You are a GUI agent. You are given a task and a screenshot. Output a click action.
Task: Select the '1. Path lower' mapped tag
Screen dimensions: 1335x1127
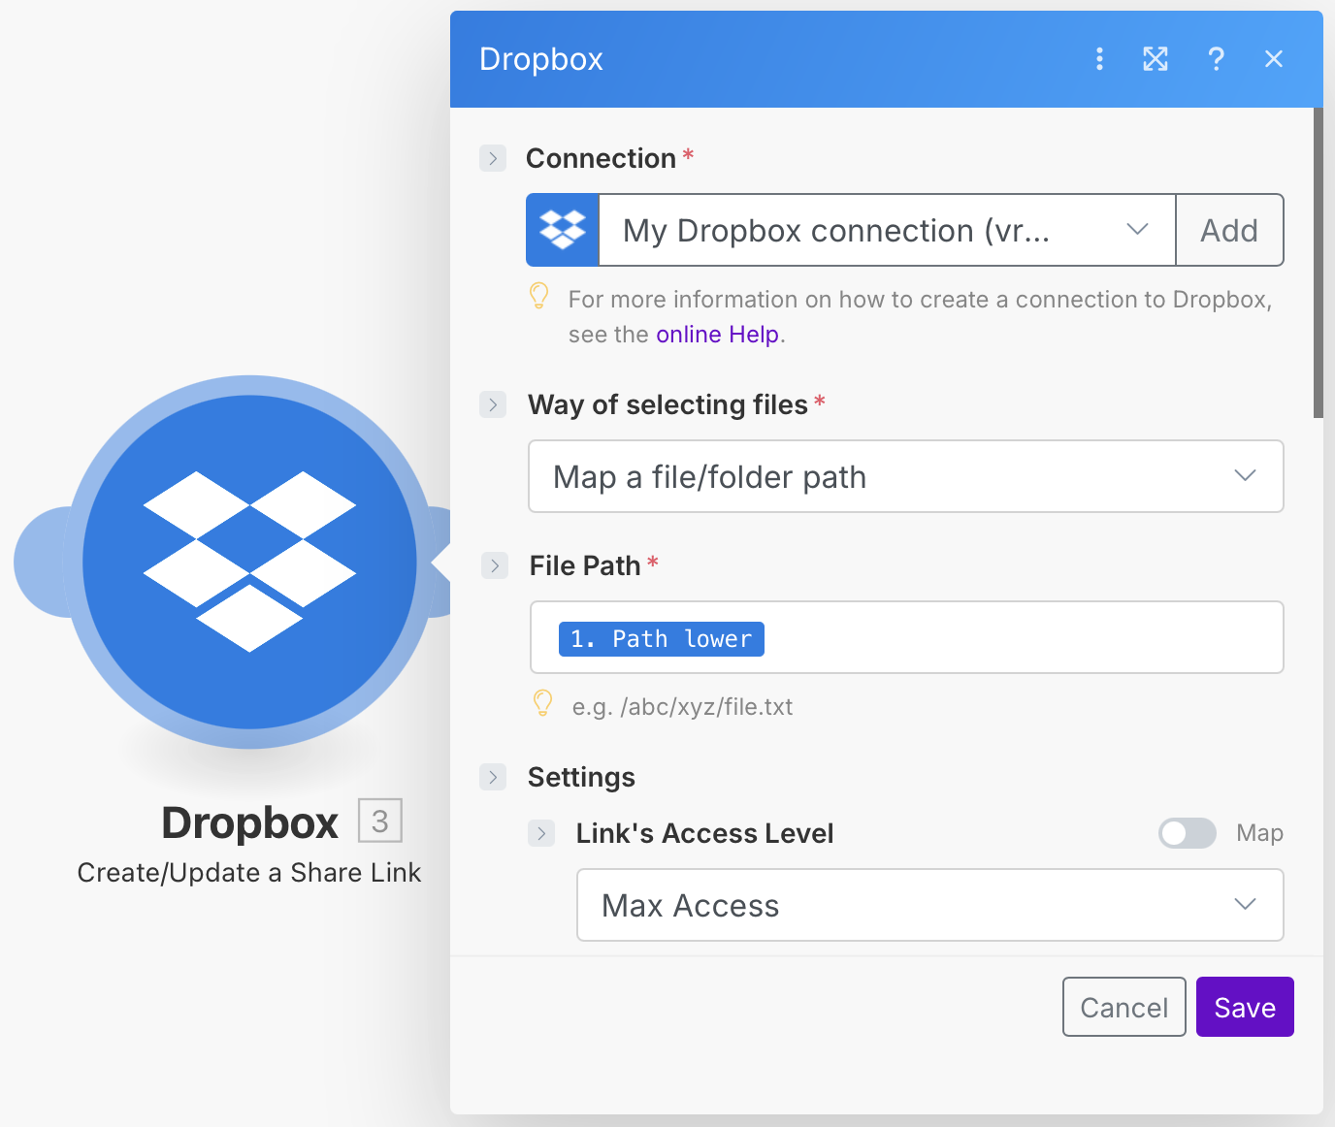click(662, 639)
